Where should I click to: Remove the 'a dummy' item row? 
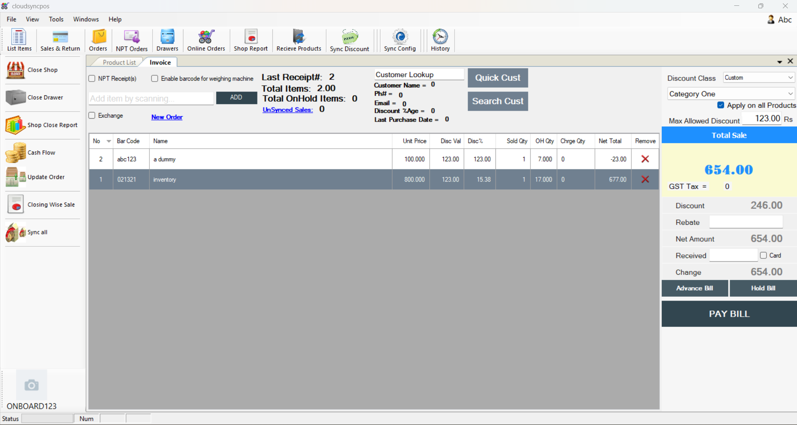tap(645, 159)
